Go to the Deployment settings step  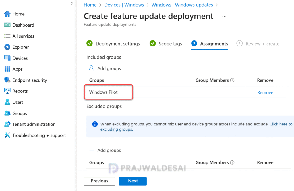(113, 44)
